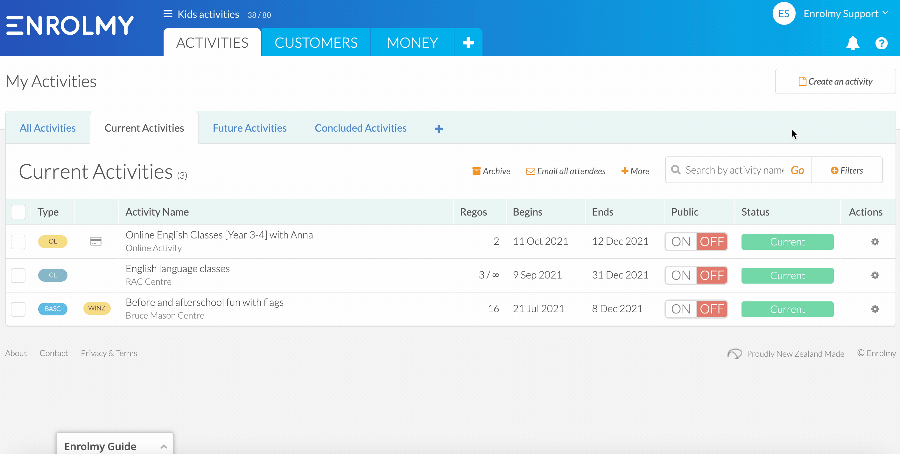This screenshot has width=900, height=454.
Task: Expand the Enrolmy Support account dropdown
Action: tap(846, 14)
